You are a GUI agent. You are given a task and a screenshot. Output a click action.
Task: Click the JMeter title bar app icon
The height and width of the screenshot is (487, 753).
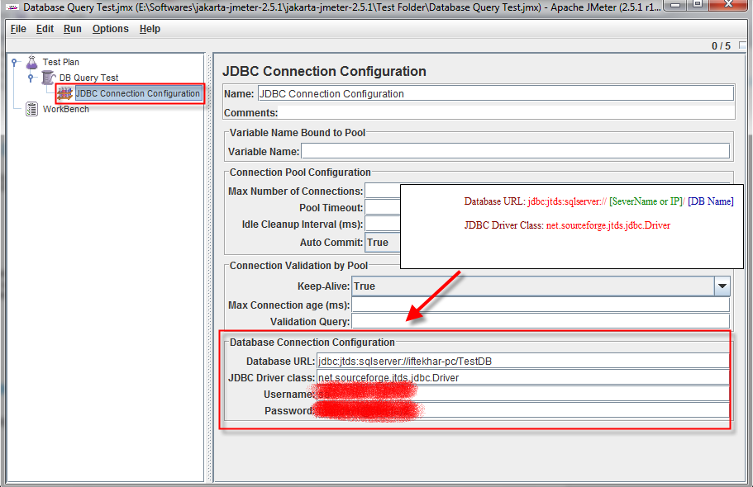point(12,7)
